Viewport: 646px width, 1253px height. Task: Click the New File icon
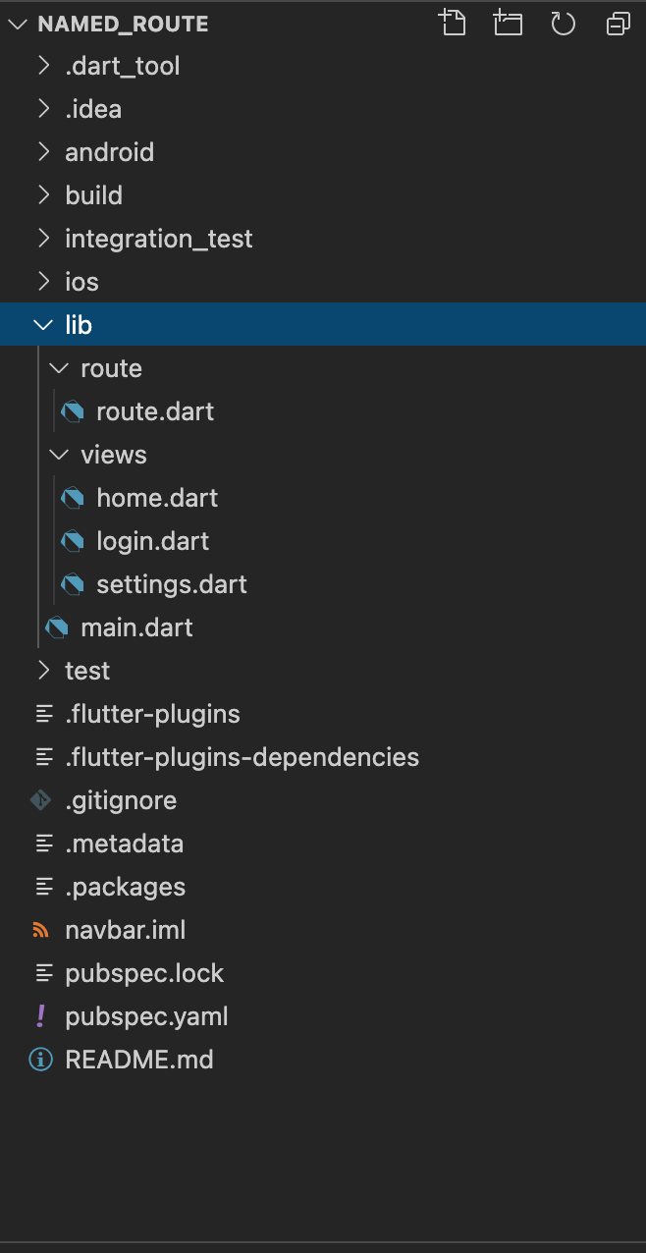[x=453, y=23]
